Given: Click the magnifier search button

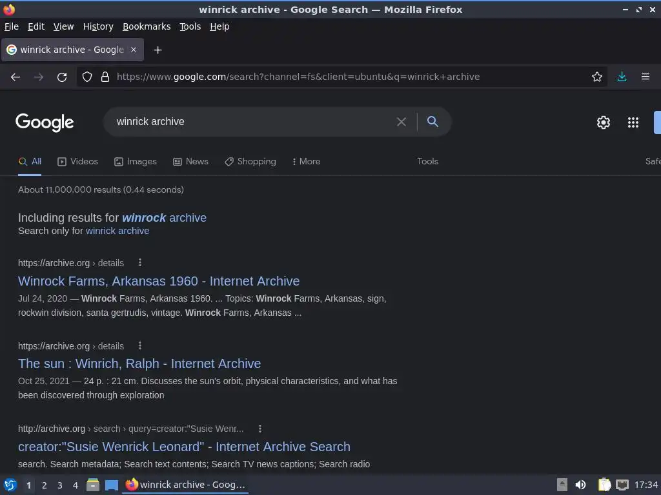Looking at the screenshot, I should [x=432, y=122].
